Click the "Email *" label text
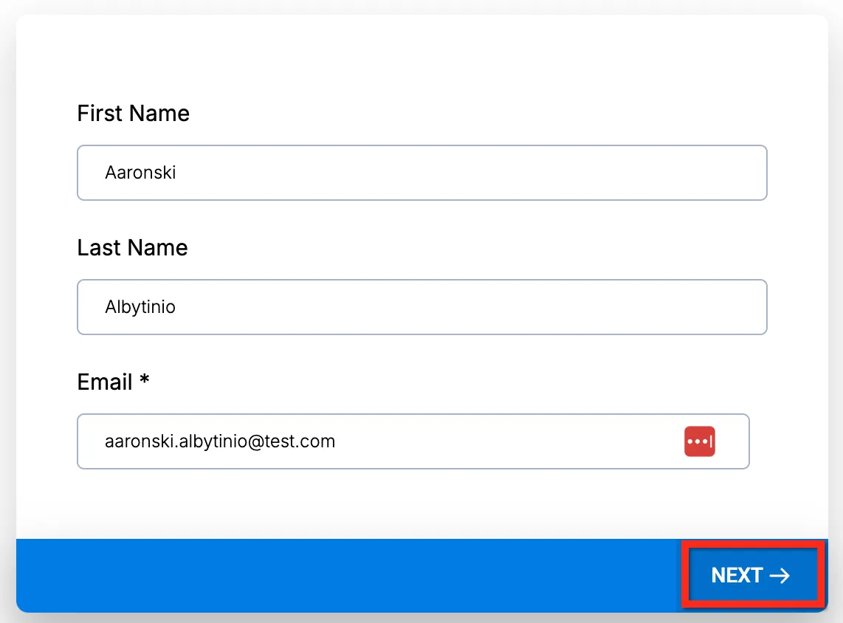The height and width of the screenshot is (623, 843). (114, 382)
